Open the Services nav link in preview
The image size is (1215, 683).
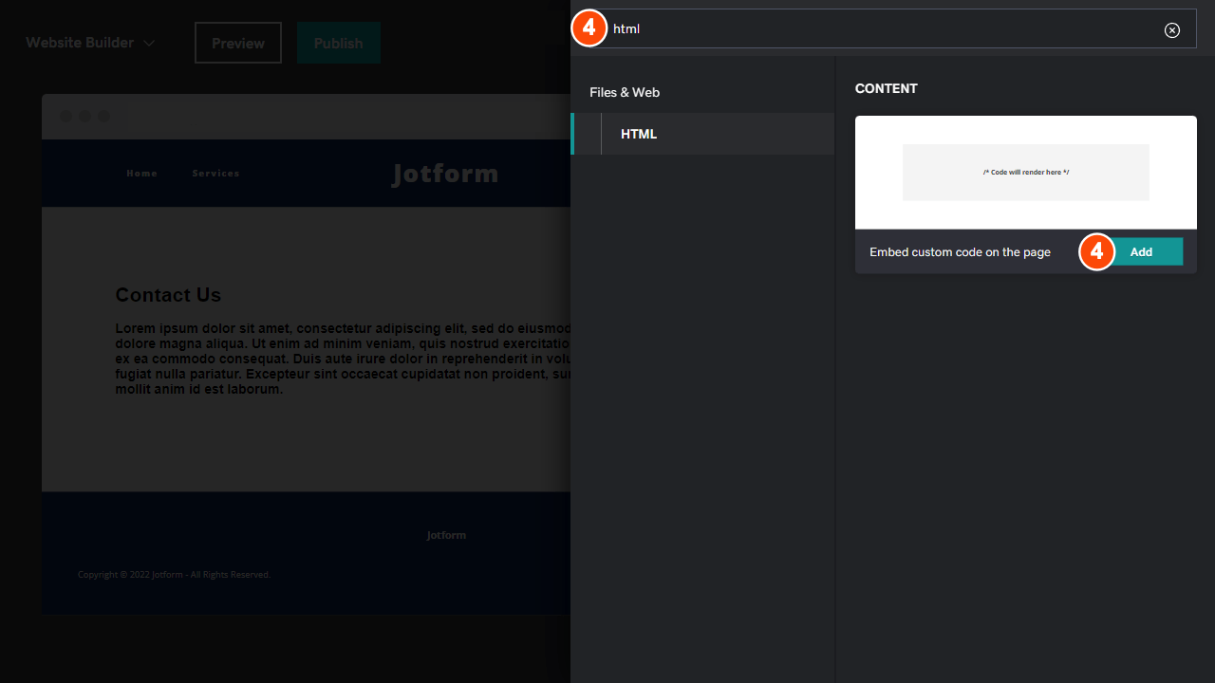coord(216,174)
